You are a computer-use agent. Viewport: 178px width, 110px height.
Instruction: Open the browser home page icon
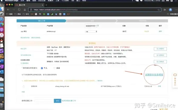[25, 10]
